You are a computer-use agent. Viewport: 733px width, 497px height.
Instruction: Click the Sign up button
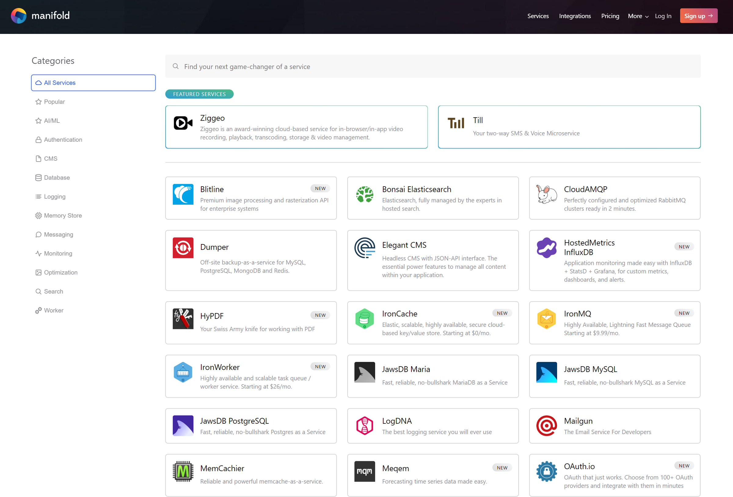(698, 16)
